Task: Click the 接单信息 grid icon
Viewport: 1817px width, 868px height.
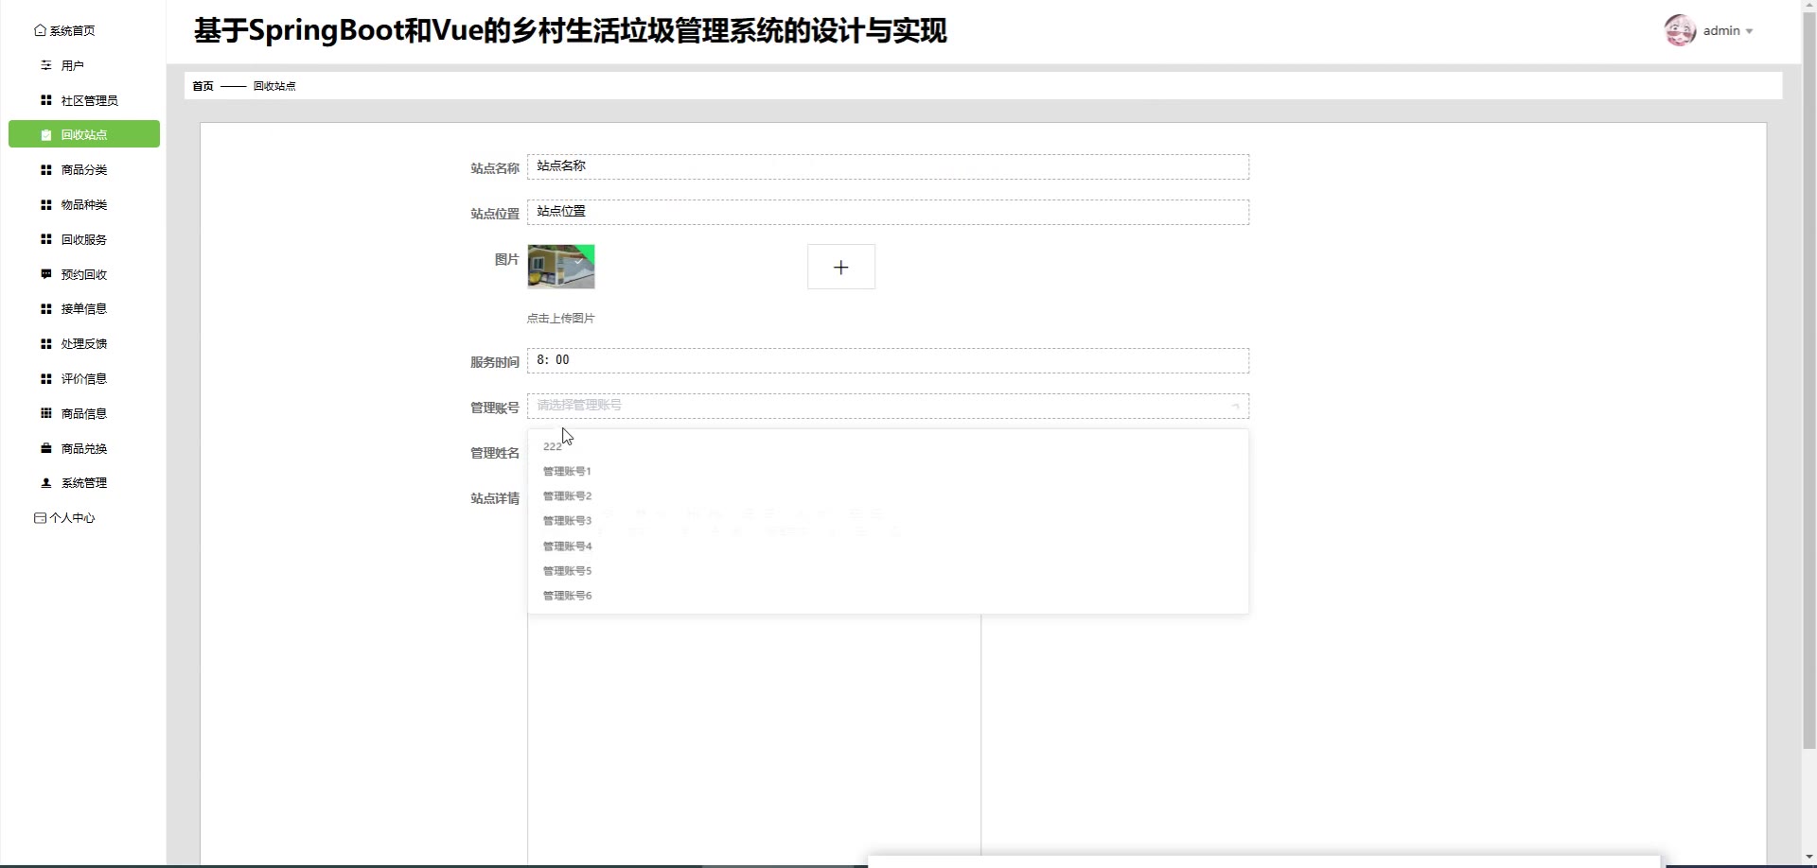Action: point(45,309)
